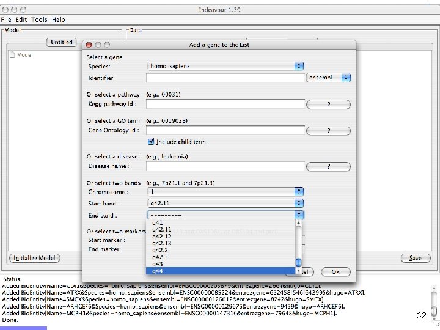Click the ? button for Disease name

[328, 167]
